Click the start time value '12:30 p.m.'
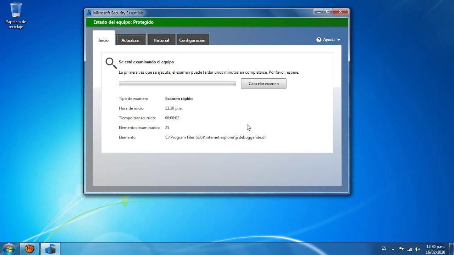The height and width of the screenshot is (255, 454). point(174,108)
